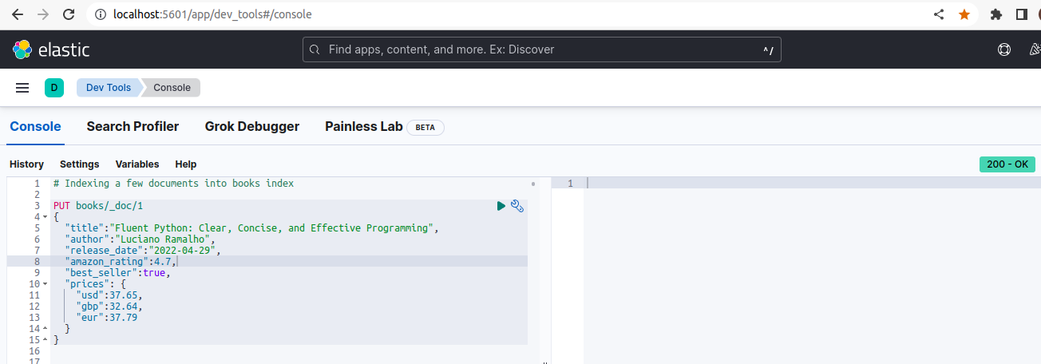Click the Dev Tools breadcrumb
The width and height of the screenshot is (1041, 364).
coord(109,88)
